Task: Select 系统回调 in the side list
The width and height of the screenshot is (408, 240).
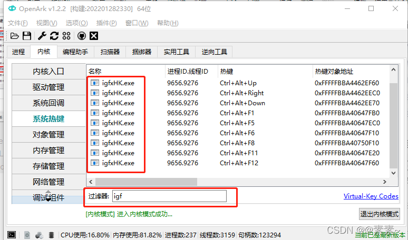Action: point(48,103)
